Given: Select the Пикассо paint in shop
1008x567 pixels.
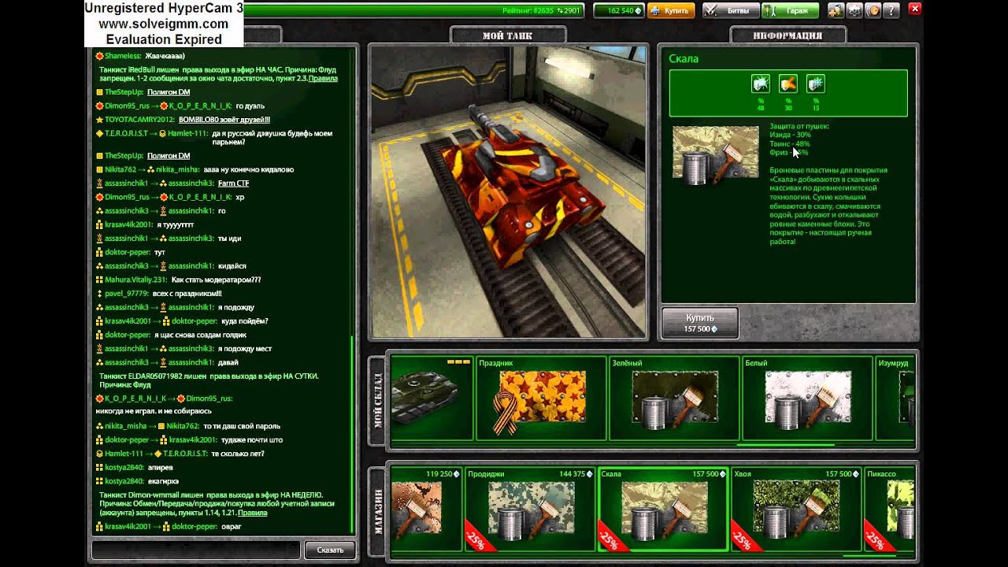Looking at the screenshot, I should (890, 509).
